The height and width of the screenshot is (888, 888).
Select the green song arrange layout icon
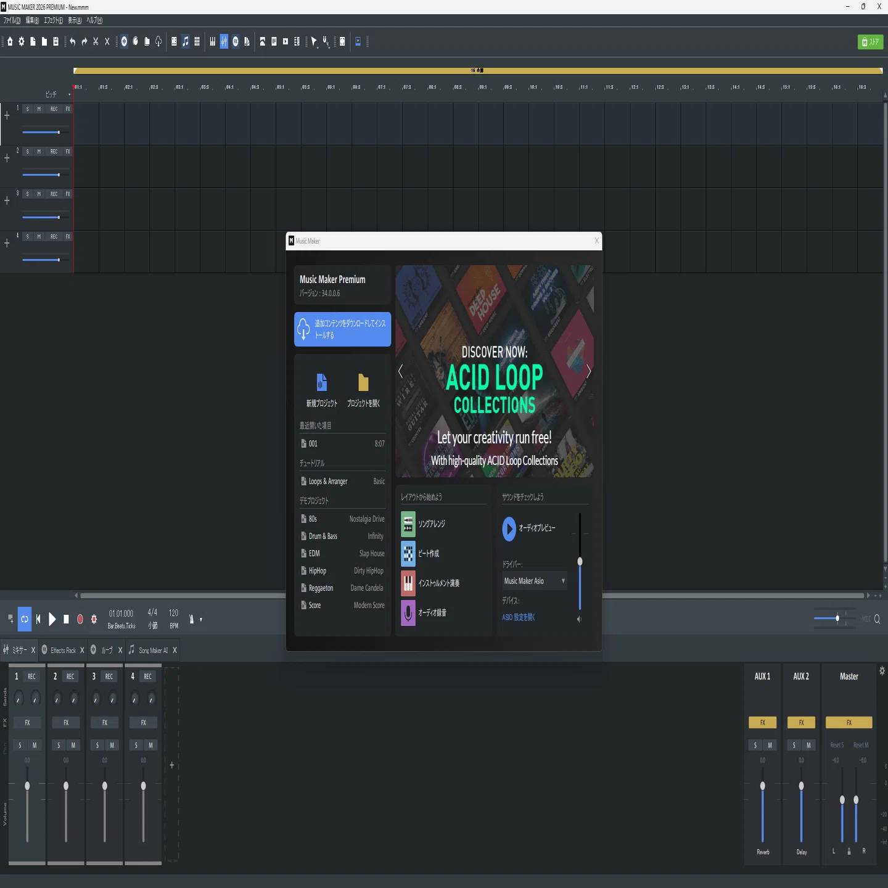point(408,524)
